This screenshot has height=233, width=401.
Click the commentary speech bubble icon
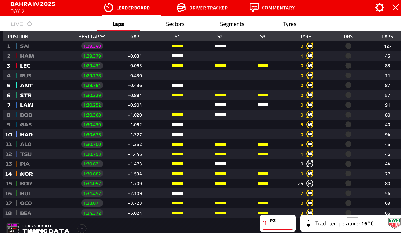(254, 8)
